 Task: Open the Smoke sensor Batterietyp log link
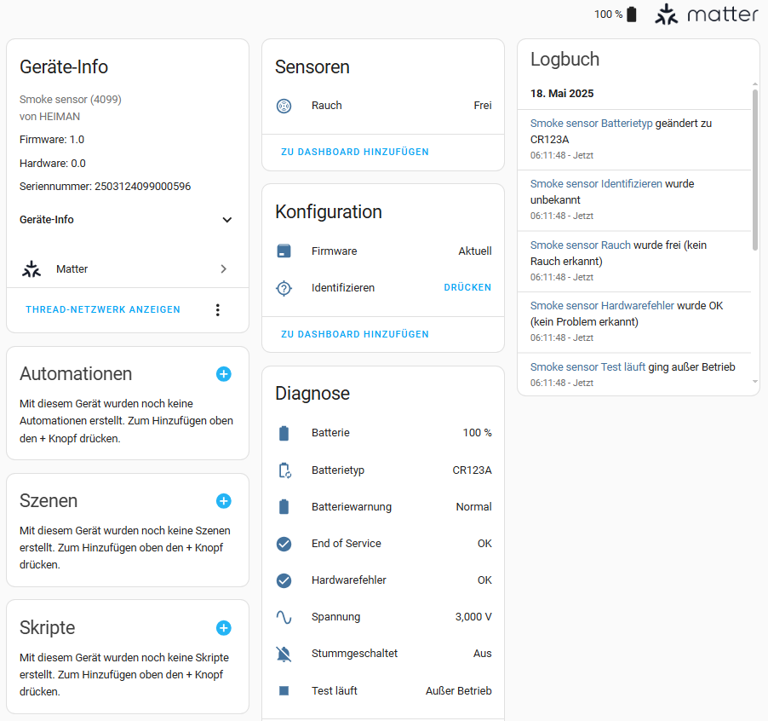[591, 124]
